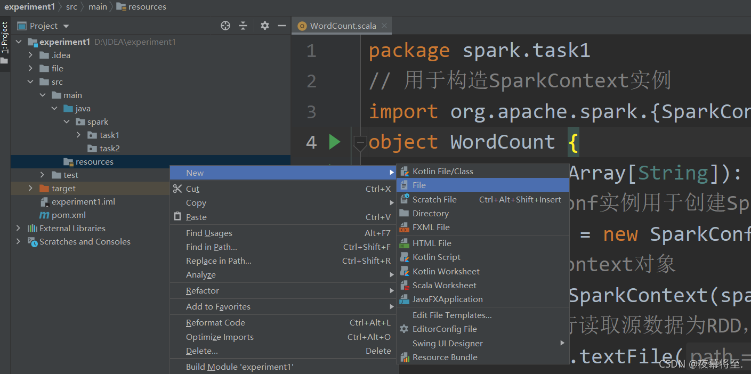Image resolution: width=751 pixels, height=374 pixels.
Task: Choose Replace in Path...
Action: pyautogui.click(x=283, y=261)
